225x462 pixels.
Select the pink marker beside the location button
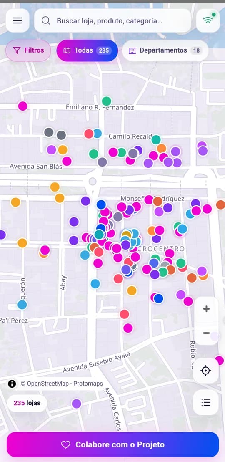(x=220, y=360)
